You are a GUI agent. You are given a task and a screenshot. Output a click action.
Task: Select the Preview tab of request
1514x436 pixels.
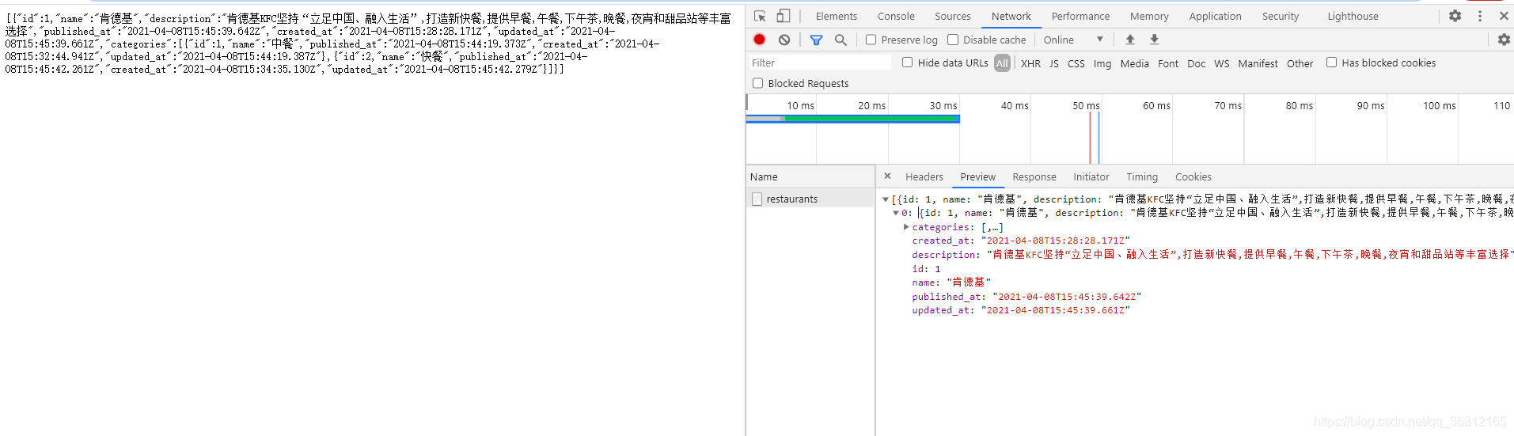978,177
